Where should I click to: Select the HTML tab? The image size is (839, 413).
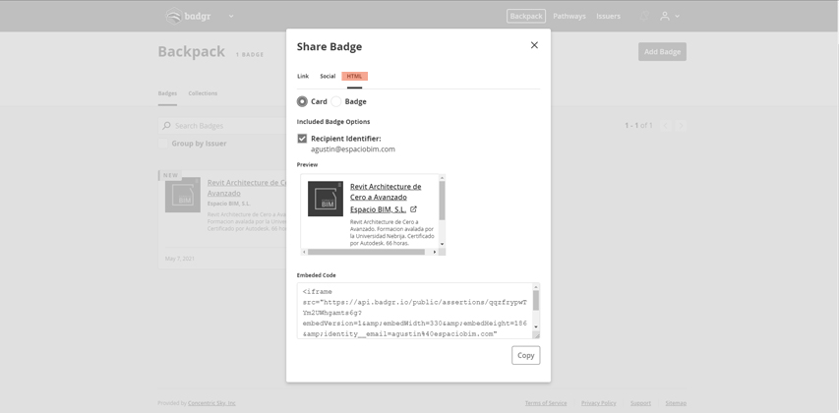354,76
